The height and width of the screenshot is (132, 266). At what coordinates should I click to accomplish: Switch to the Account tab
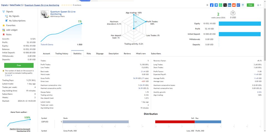coord(47,54)
